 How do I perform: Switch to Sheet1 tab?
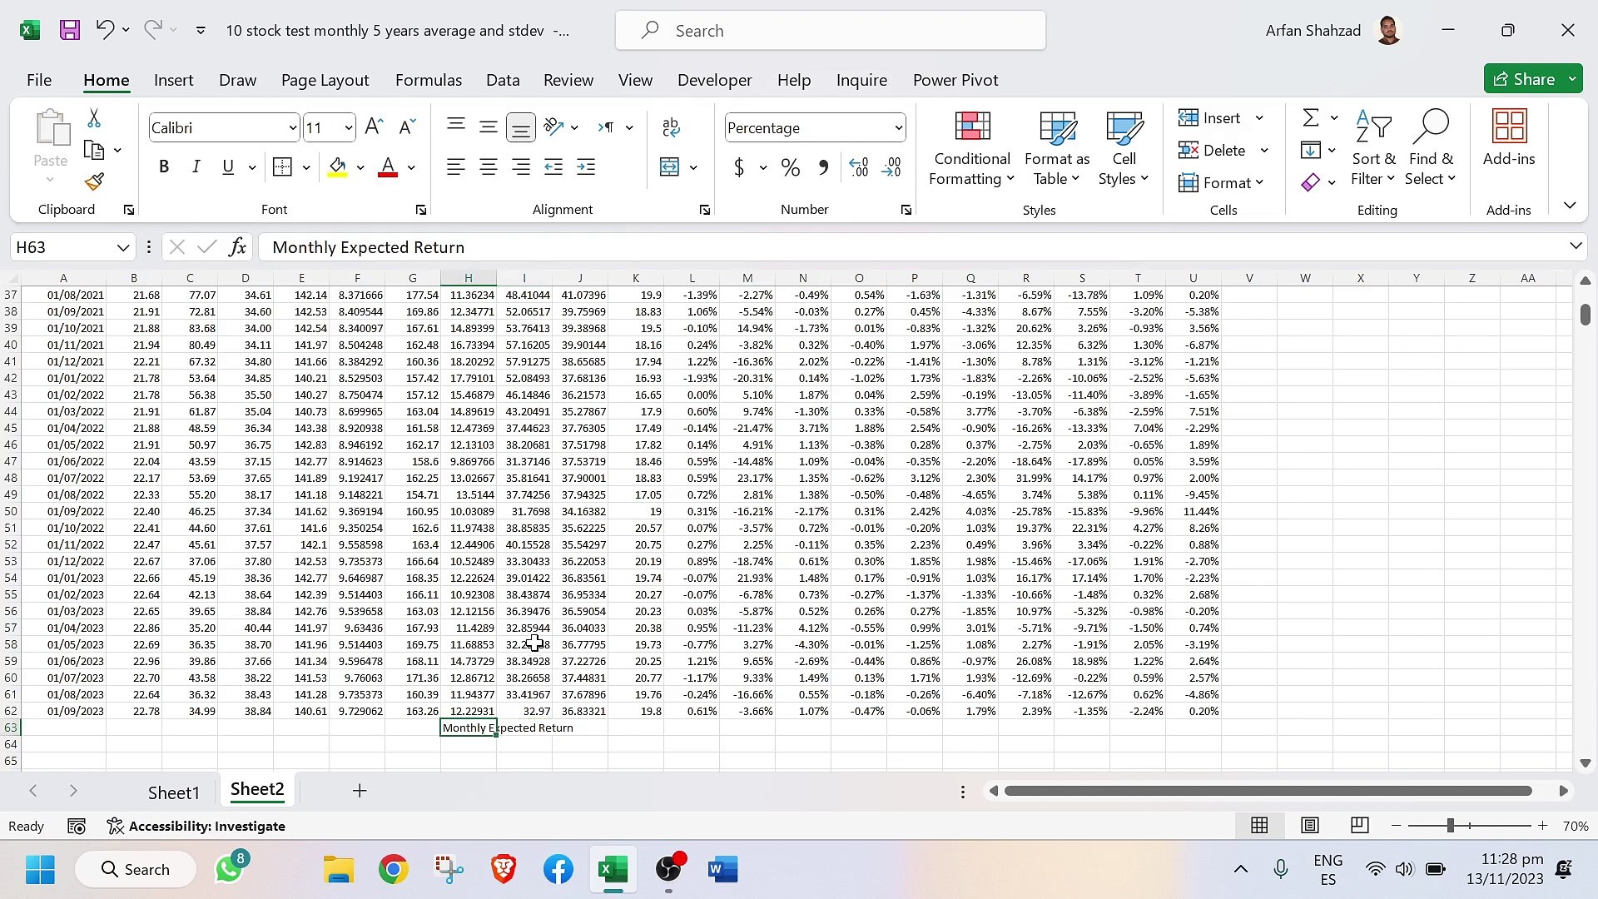pyautogui.click(x=173, y=792)
